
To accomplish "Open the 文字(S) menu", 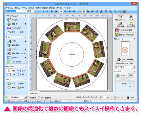I will pyautogui.click(x=24, y=8).
